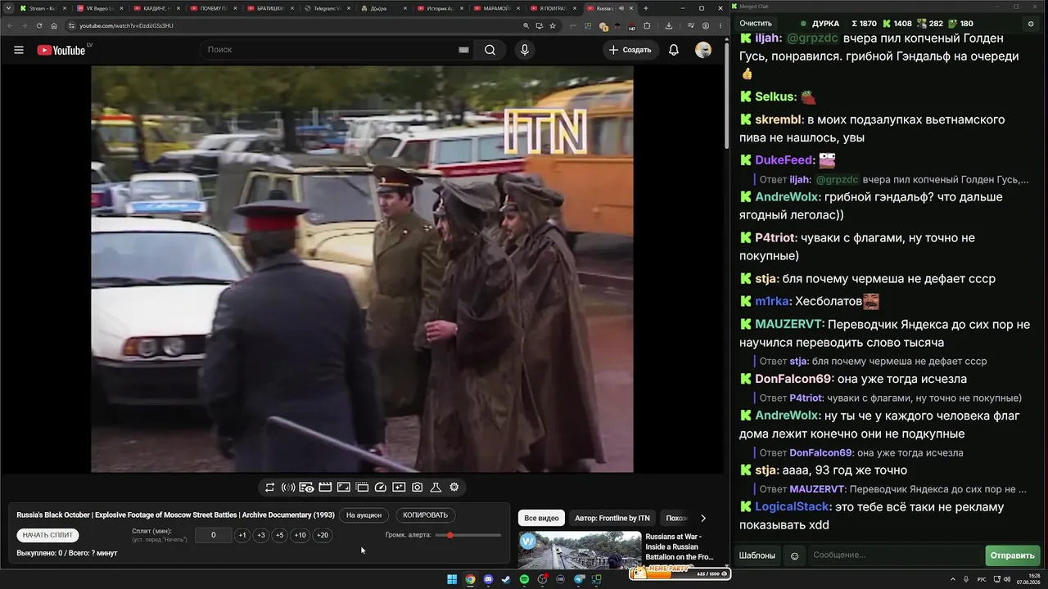Image resolution: width=1048 pixels, height=589 pixels.
Task: Go to the YouTube home logo
Action: click(61, 50)
